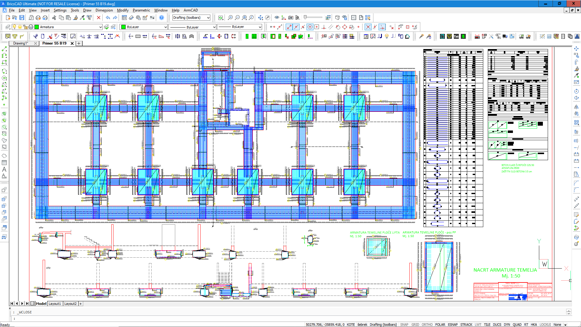Switch to the Drawing1 document tab
This screenshot has width=581, height=327.
pyautogui.click(x=21, y=43)
